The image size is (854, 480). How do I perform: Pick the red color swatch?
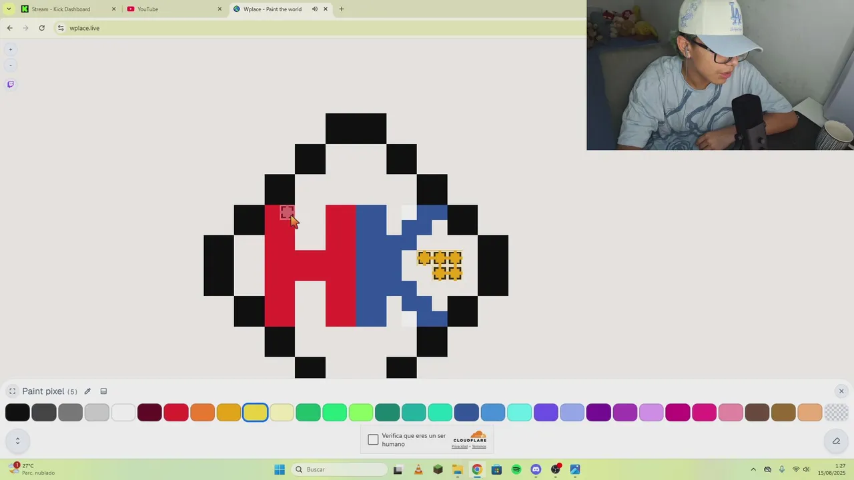point(176,413)
